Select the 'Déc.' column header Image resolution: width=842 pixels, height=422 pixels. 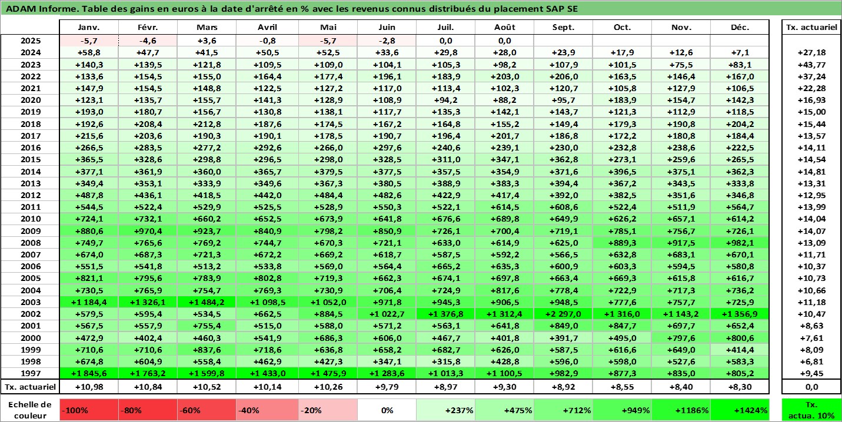(740, 27)
